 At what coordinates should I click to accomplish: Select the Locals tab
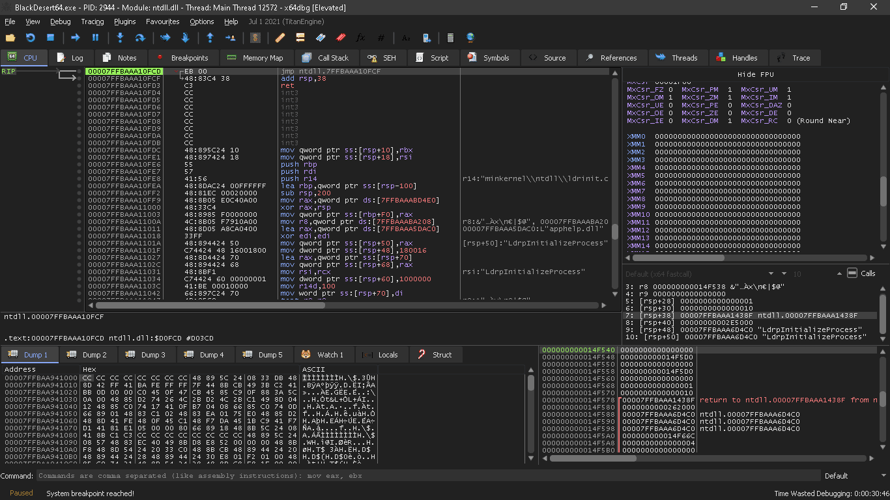click(x=380, y=355)
